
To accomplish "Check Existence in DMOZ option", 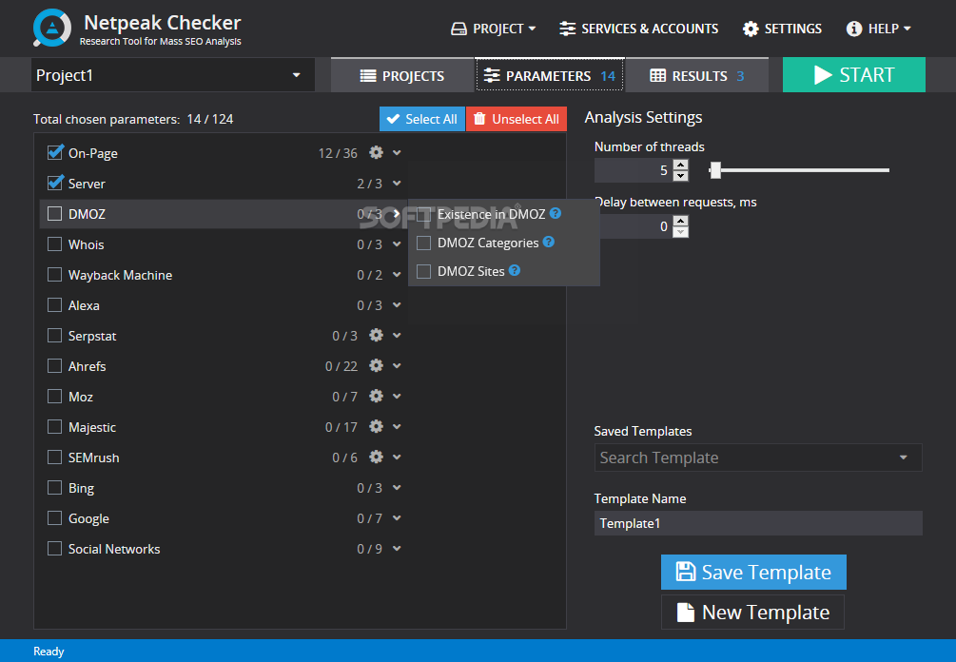I will (423, 214).
